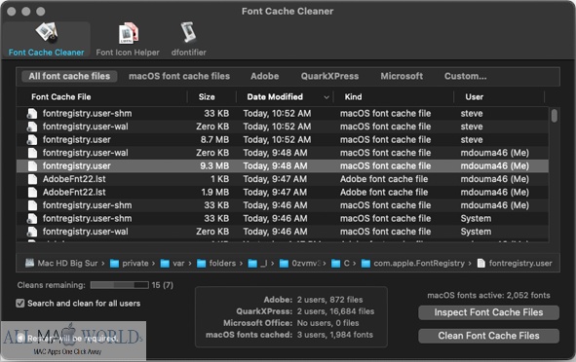Sort by User column header

click(x=475, y=97)
